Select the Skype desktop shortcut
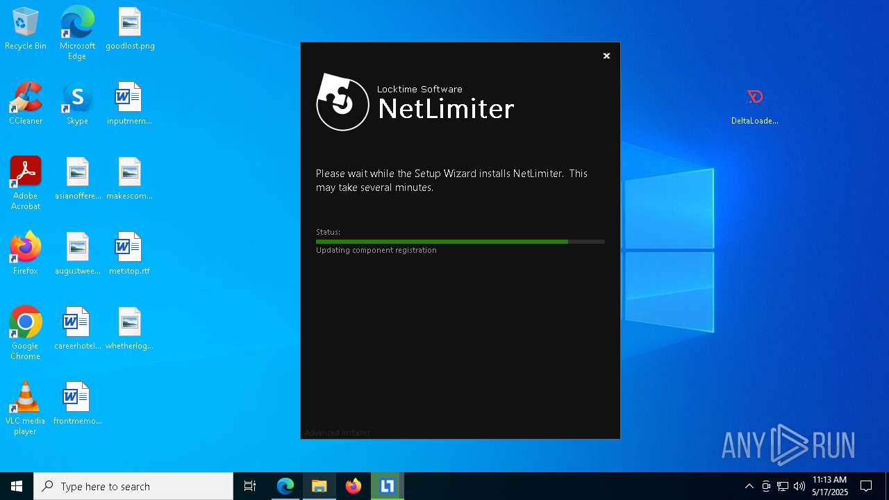This screenshot has height=500, width=889. click(77, 104)
